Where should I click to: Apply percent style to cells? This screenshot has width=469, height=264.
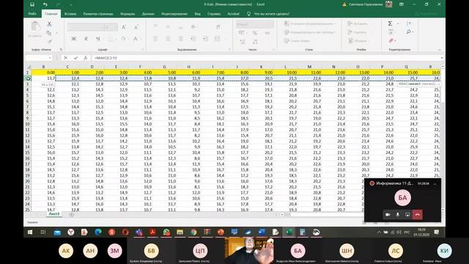point(254,33)
